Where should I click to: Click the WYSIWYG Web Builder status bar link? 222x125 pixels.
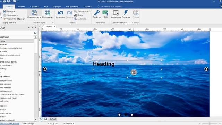10,124
